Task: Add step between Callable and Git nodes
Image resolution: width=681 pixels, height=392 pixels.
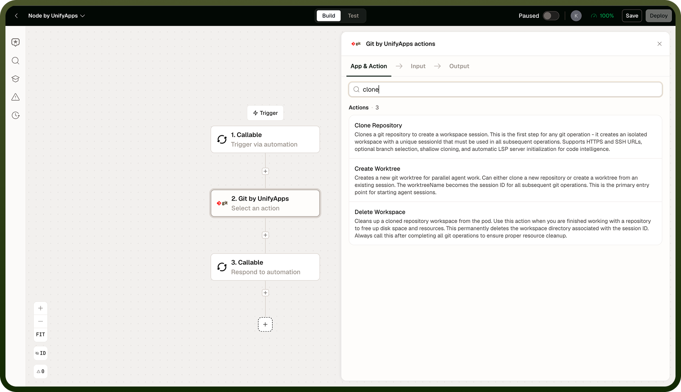Action: (265, 171)
